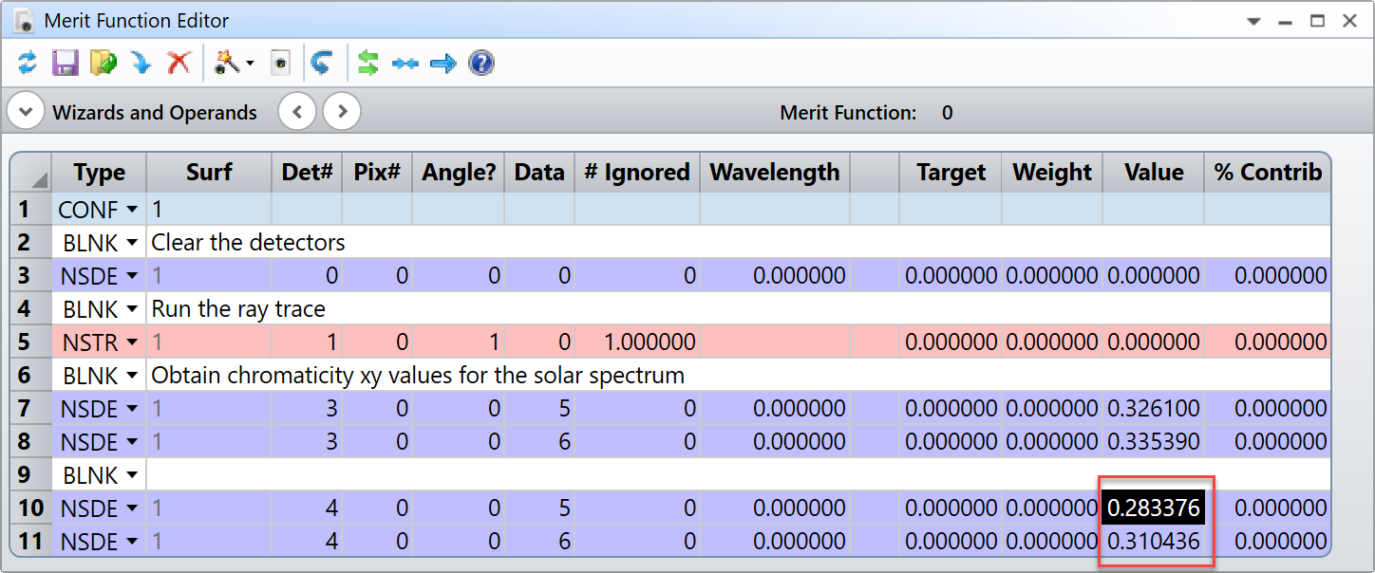Save the merit function using the floppy disk icon

[65, 64]
